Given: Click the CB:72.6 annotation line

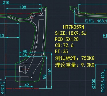Looking at the screenshot, I should pyautogui.click(x=64, y=45).
